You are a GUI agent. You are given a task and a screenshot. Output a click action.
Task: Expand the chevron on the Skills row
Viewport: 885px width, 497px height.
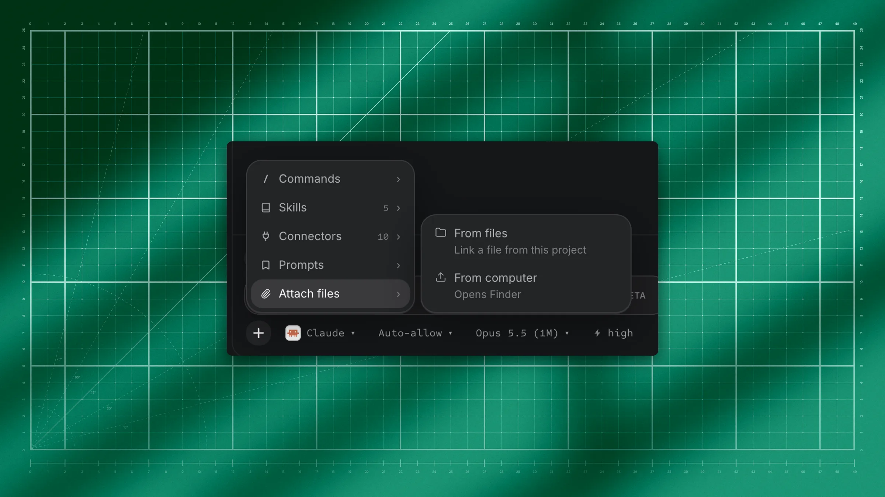click(x=398, y=208)
